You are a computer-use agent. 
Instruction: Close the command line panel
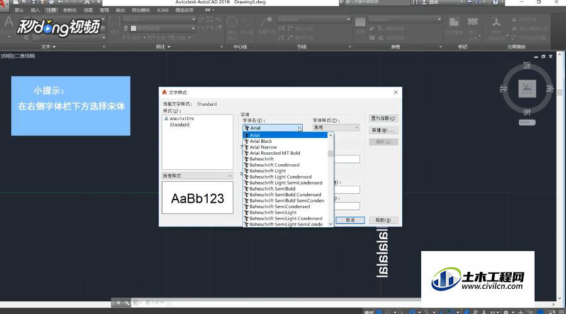pyautogui.click(x=118, y=303)
